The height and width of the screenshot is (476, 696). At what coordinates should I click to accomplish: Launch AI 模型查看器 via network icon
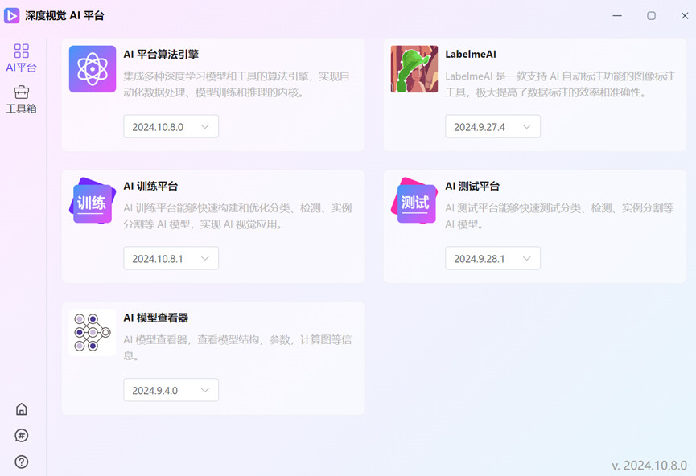tap(93, 333)
